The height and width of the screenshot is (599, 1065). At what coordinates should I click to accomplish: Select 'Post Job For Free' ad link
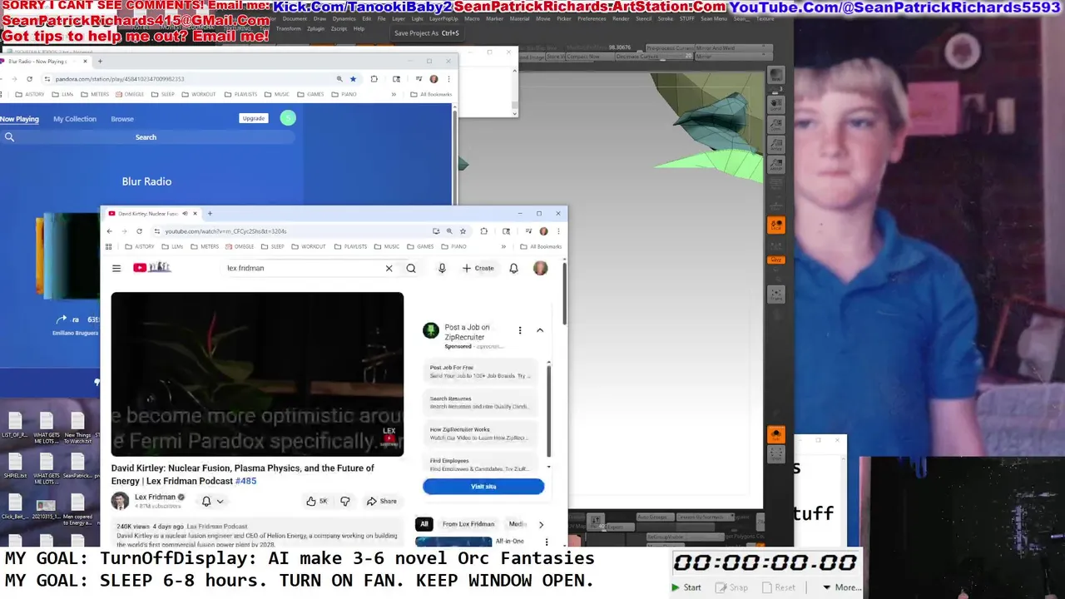click(478, 371)
